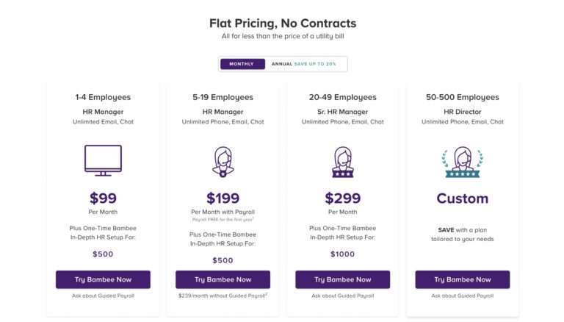Click Ask about Guided Payroll in 20-49 plan
564x322 pixels.
(x=342, y=296)
